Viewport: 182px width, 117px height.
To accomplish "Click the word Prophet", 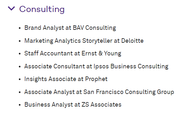I will [96, 79].
